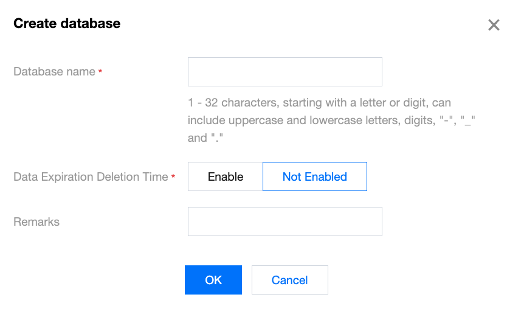Click the Data Expiration Deletion Time label
This screenshot has width=507, height=314.
tap(91, 177)
